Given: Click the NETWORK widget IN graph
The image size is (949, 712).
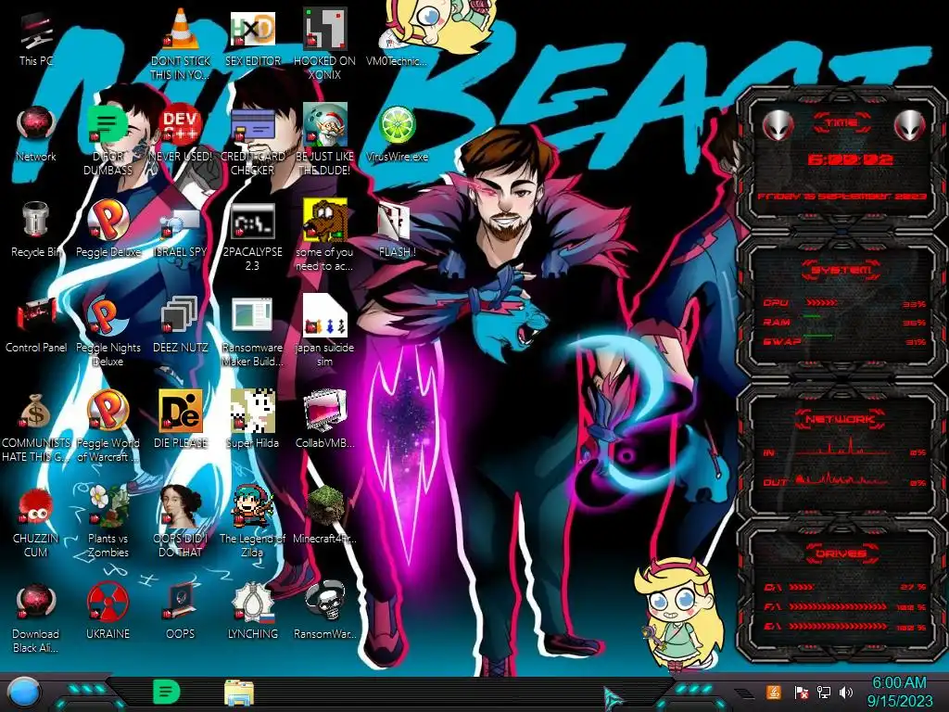Looking at the screenshot, I should pyautogui.click(x=841, y=449).
